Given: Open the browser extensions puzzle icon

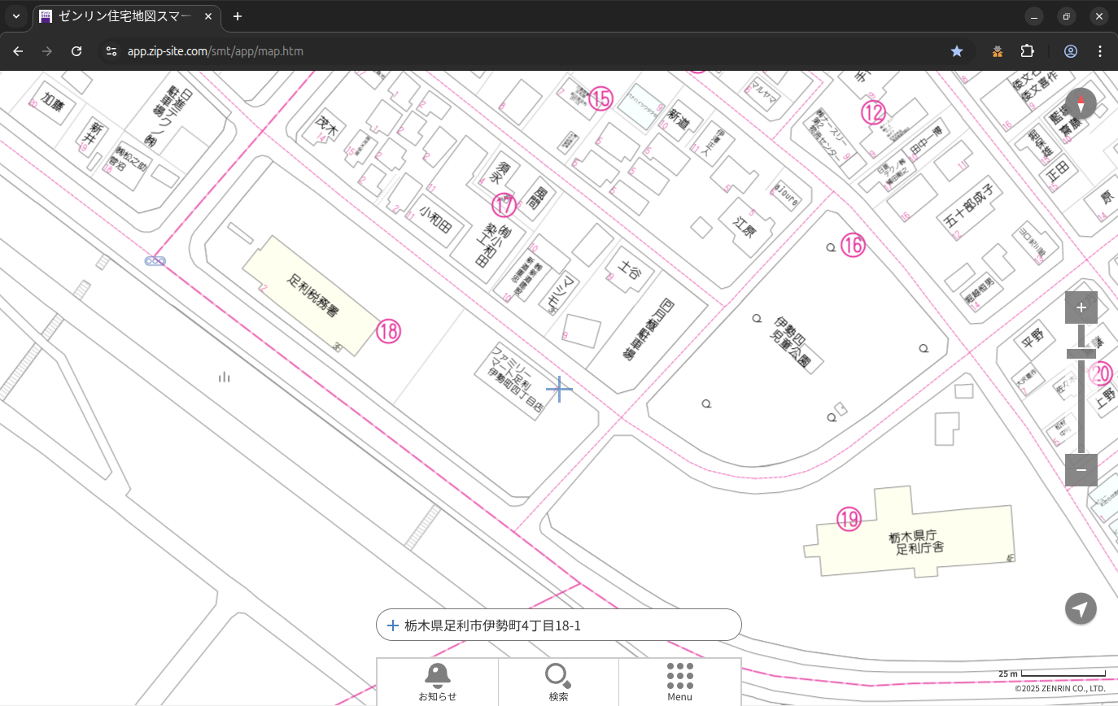Looking at the screenshot, I should pyautogui.click(x=1027, y=51).
